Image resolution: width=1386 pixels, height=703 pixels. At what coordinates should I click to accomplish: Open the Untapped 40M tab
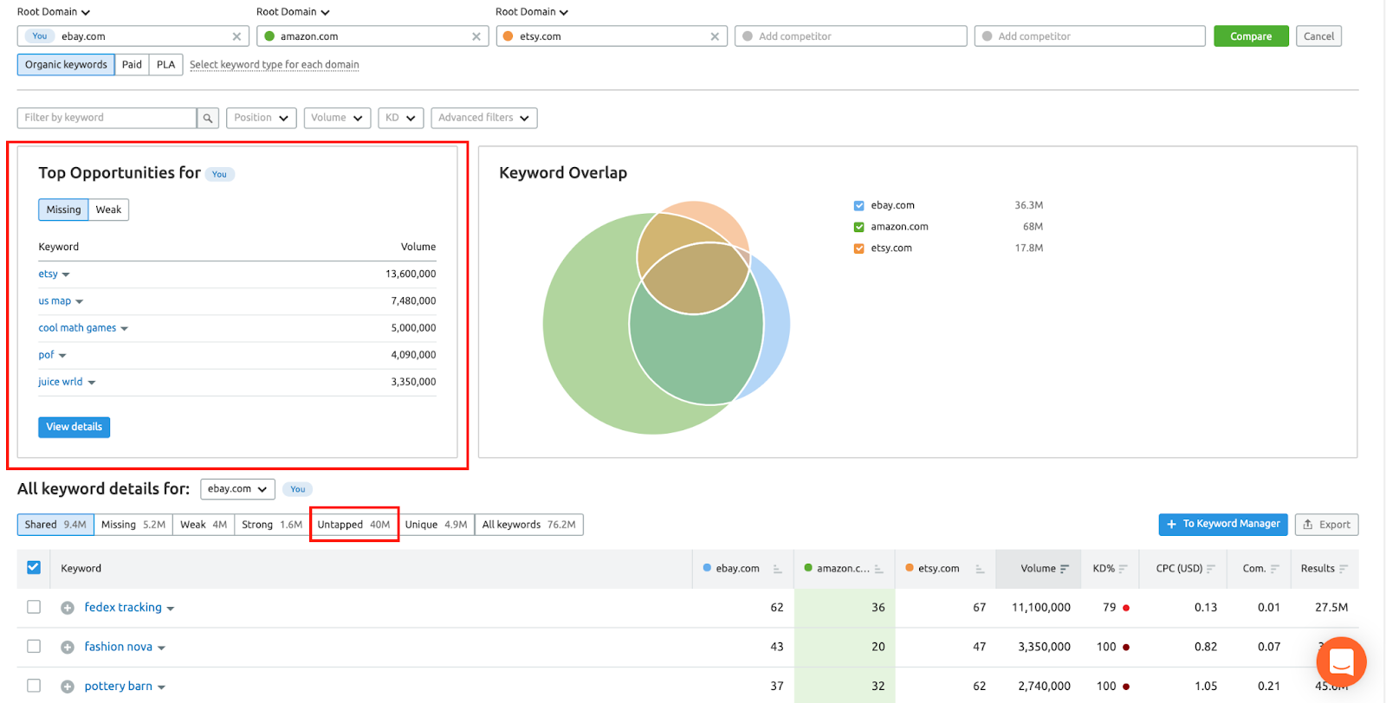(353, 525)
